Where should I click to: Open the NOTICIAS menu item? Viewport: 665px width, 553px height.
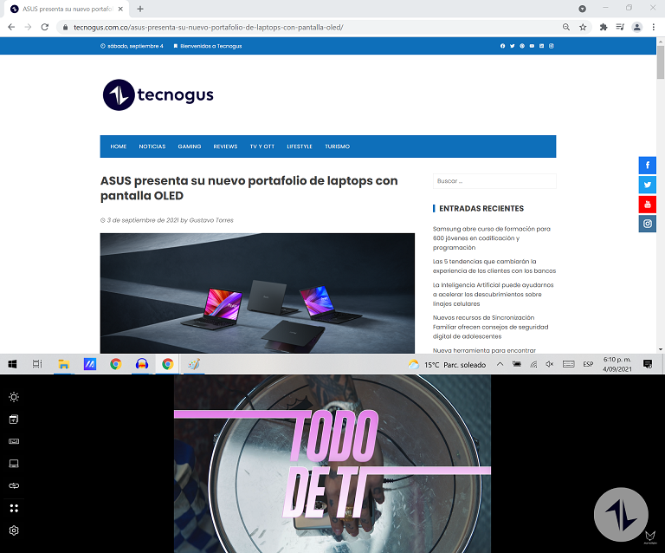(152, 146)
